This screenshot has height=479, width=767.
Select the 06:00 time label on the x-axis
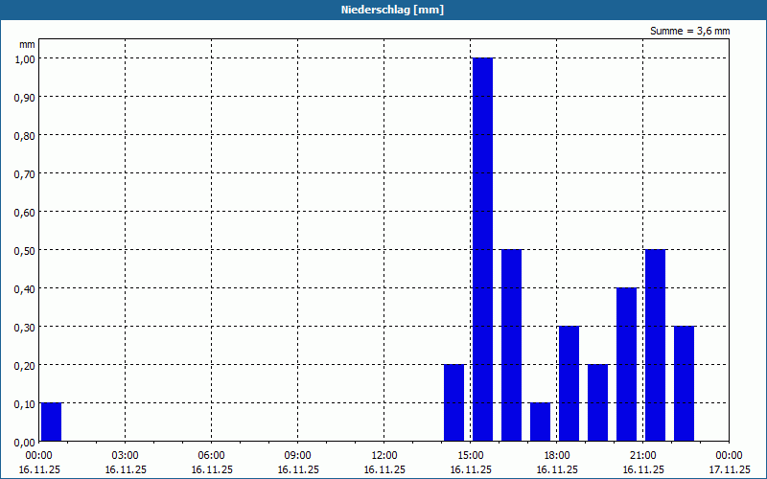tap(211, 456)
